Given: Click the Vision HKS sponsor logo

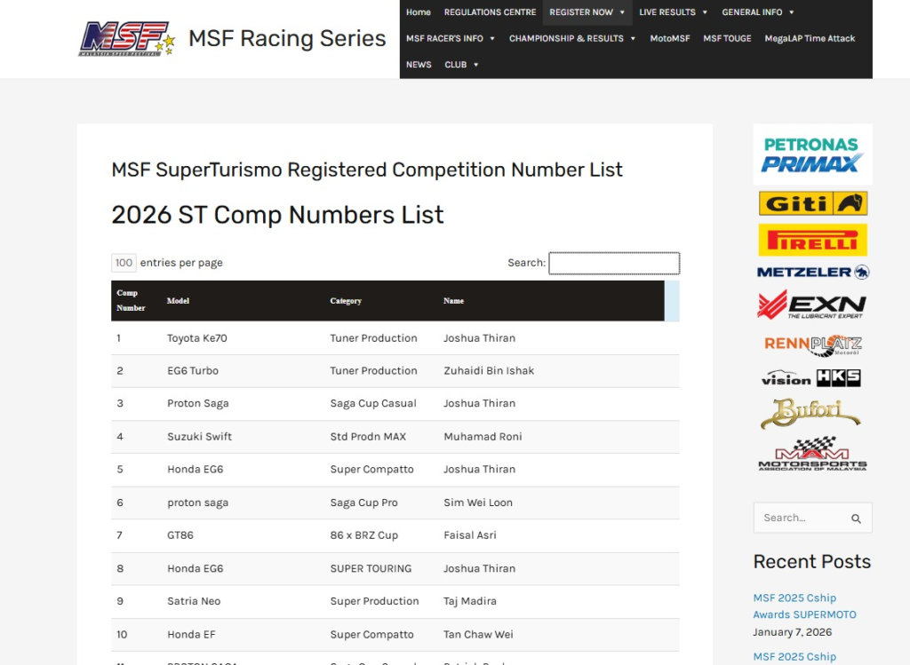Looking at the screenshot, I should click(812, 378).
